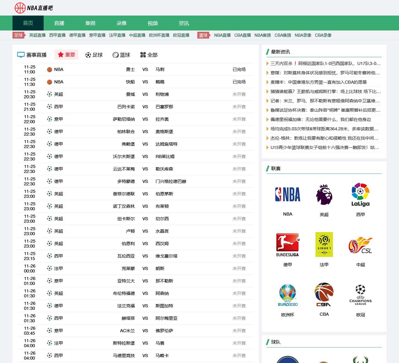Select the NBA league logo

[x=287, y=194]
